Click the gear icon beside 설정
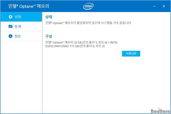 point(11,17)
